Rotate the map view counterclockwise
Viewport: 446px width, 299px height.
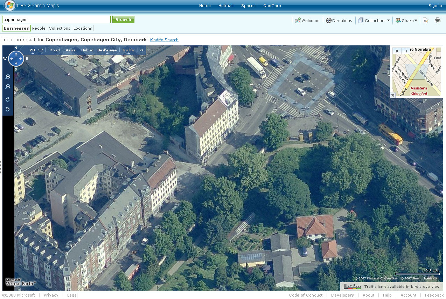[8, 109]
